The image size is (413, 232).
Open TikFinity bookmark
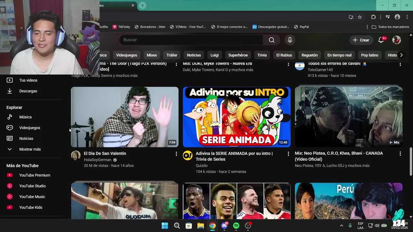pyautogui.click(x=121, y=27)
